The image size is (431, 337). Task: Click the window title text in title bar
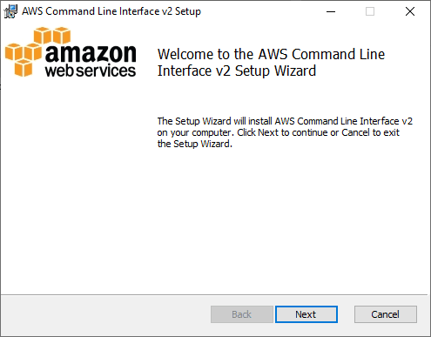coord(111,11)
